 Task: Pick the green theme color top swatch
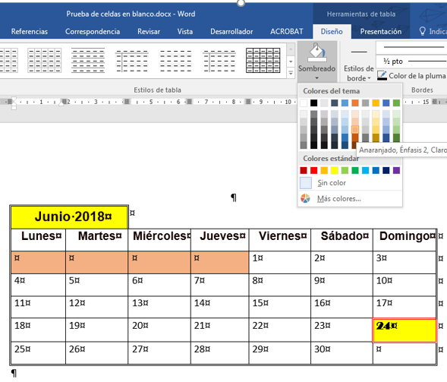tap(396, 103)
